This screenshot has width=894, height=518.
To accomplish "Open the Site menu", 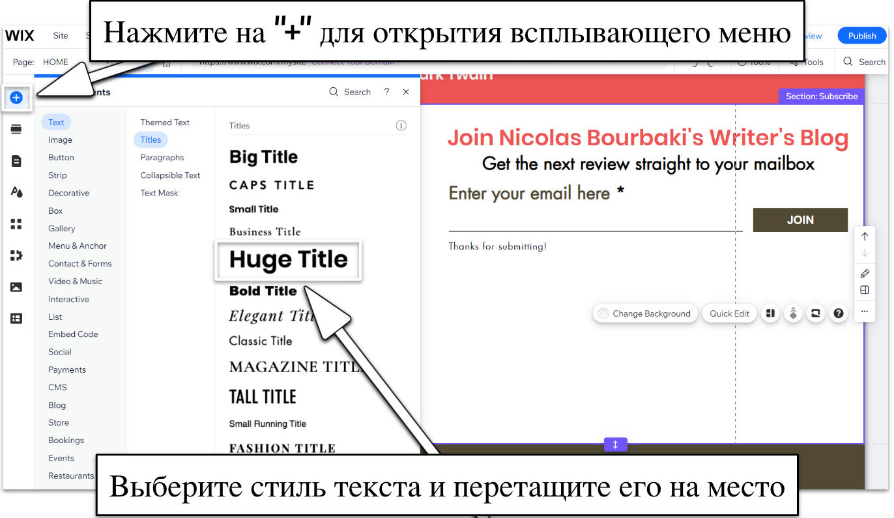I will point(60,36).
